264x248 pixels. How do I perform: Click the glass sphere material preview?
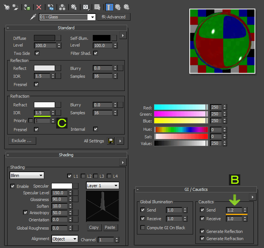222,41
